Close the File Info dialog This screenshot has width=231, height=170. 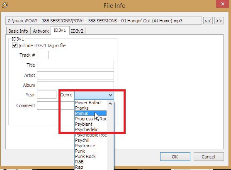(223, 4)
